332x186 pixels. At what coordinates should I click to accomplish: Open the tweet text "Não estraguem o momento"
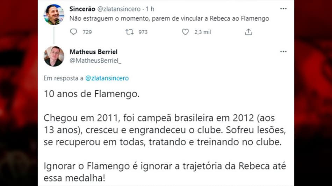coord(169,19)
